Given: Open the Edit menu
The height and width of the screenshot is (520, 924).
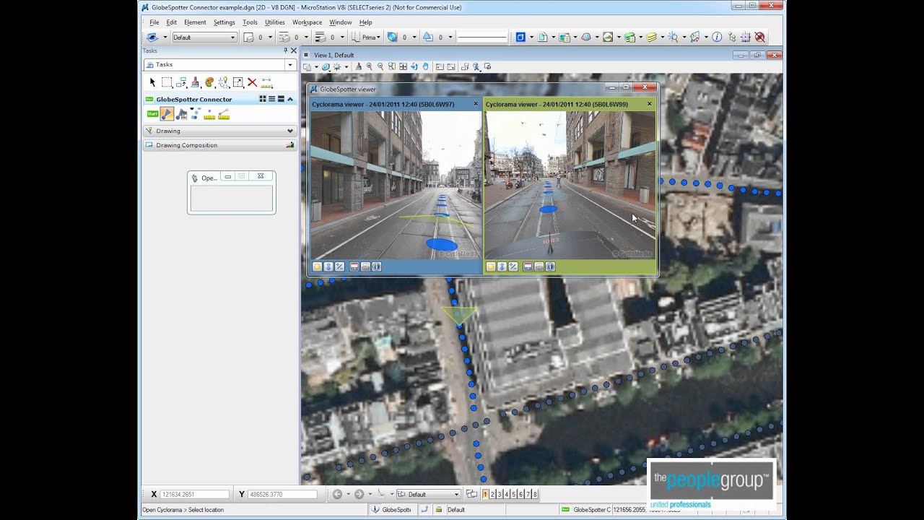Looking at the screenshot, I should point(172,22).
